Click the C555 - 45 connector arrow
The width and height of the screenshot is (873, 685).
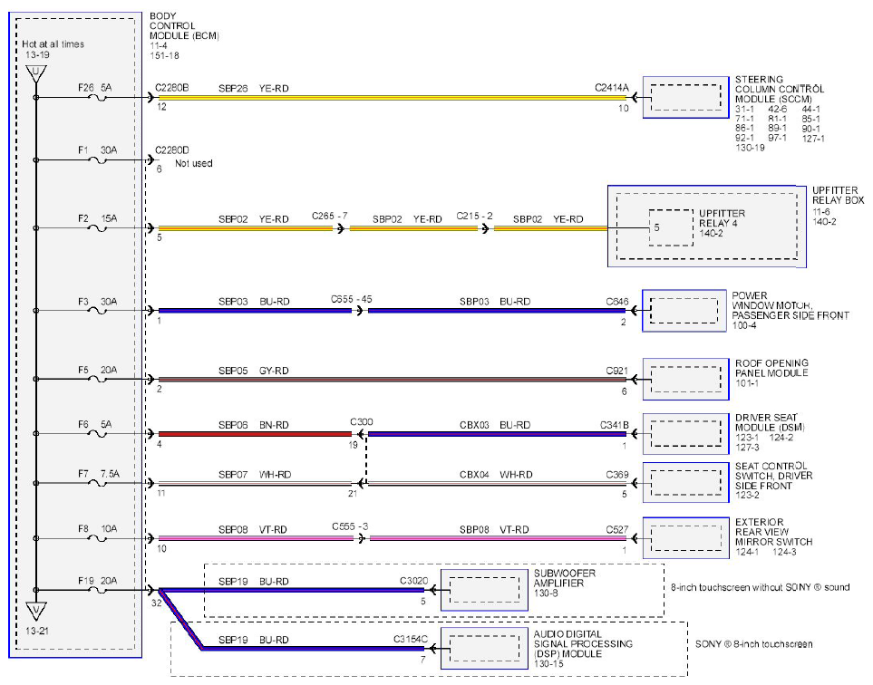(360, 311)
